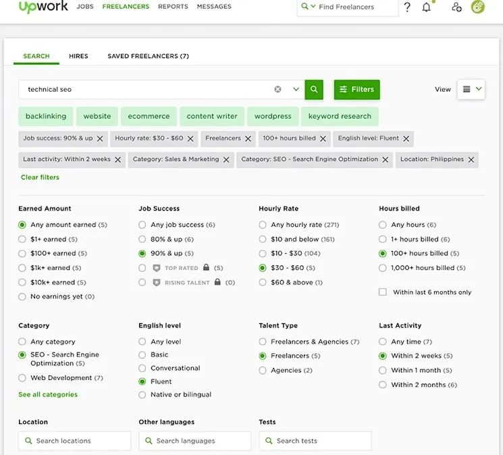Click the magnifier icon in Search tests

click(269, 441)
